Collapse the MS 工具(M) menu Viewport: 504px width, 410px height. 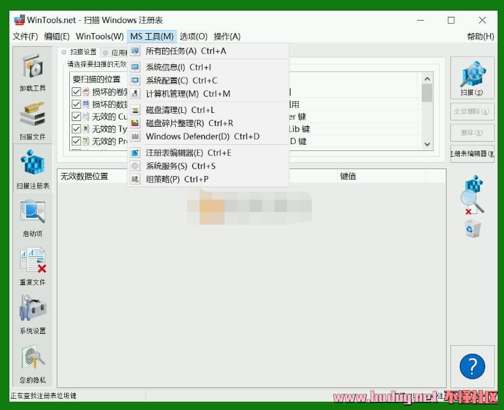[x=152, y=36]
